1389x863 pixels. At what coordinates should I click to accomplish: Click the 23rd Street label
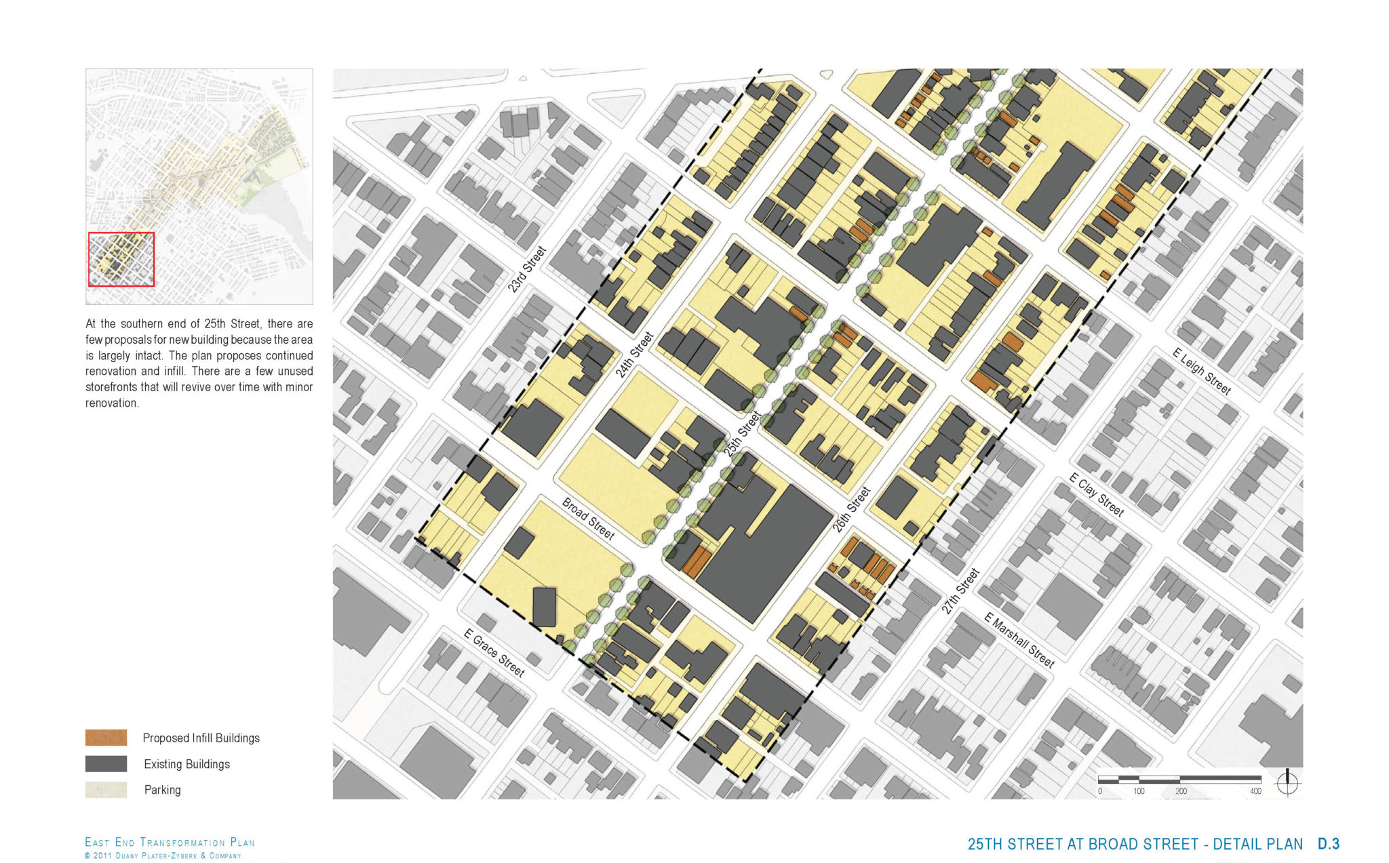pyautogui.click(x=527, y=270)
